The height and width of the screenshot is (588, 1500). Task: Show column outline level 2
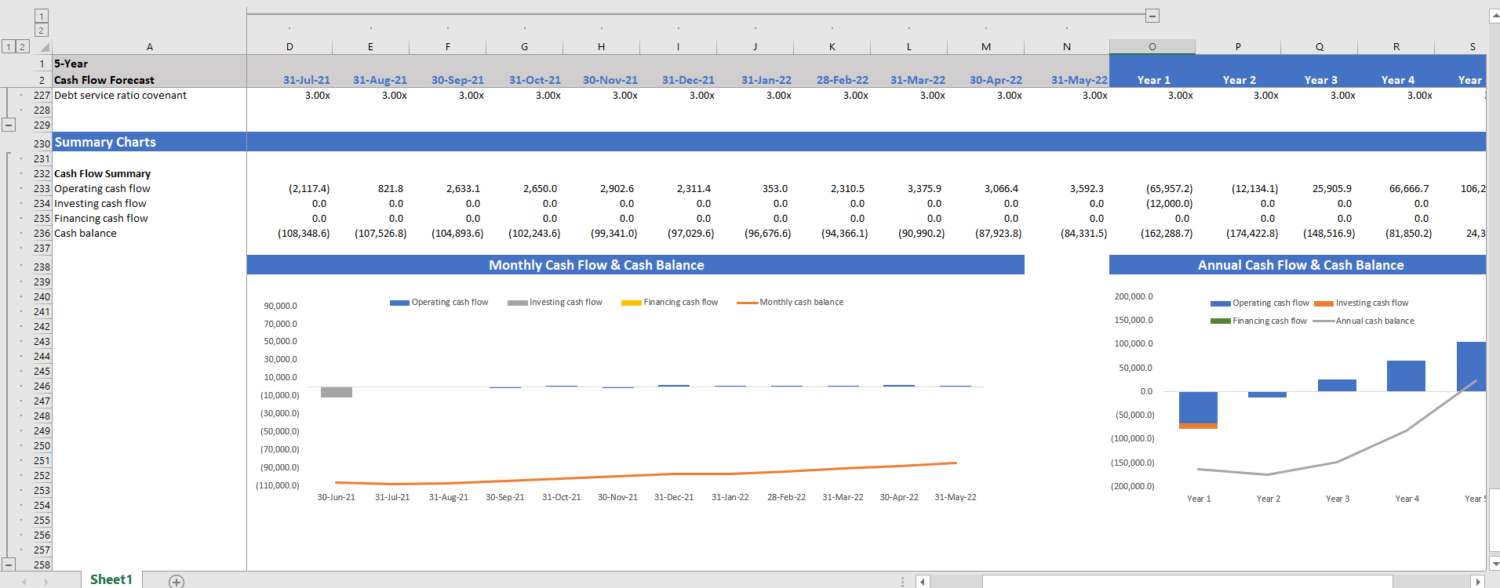[x=42, y=31]
